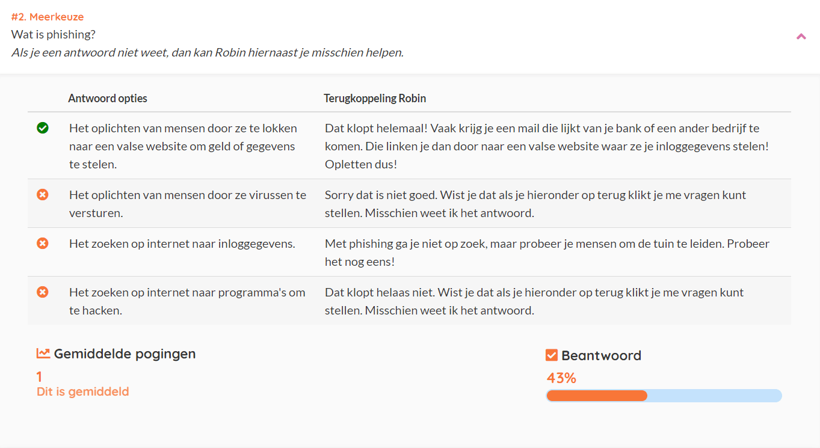Click the 'Wat is phishing?' question title

tap(54, 34)
